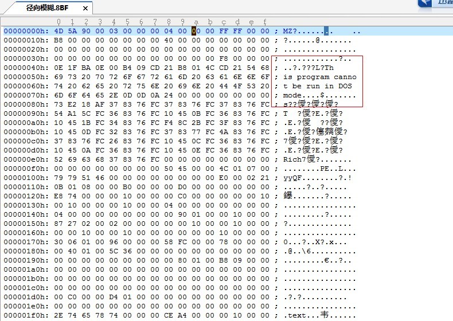
Task: Select byte 5C in row 00000180h
Action: (x=114, y=252)
